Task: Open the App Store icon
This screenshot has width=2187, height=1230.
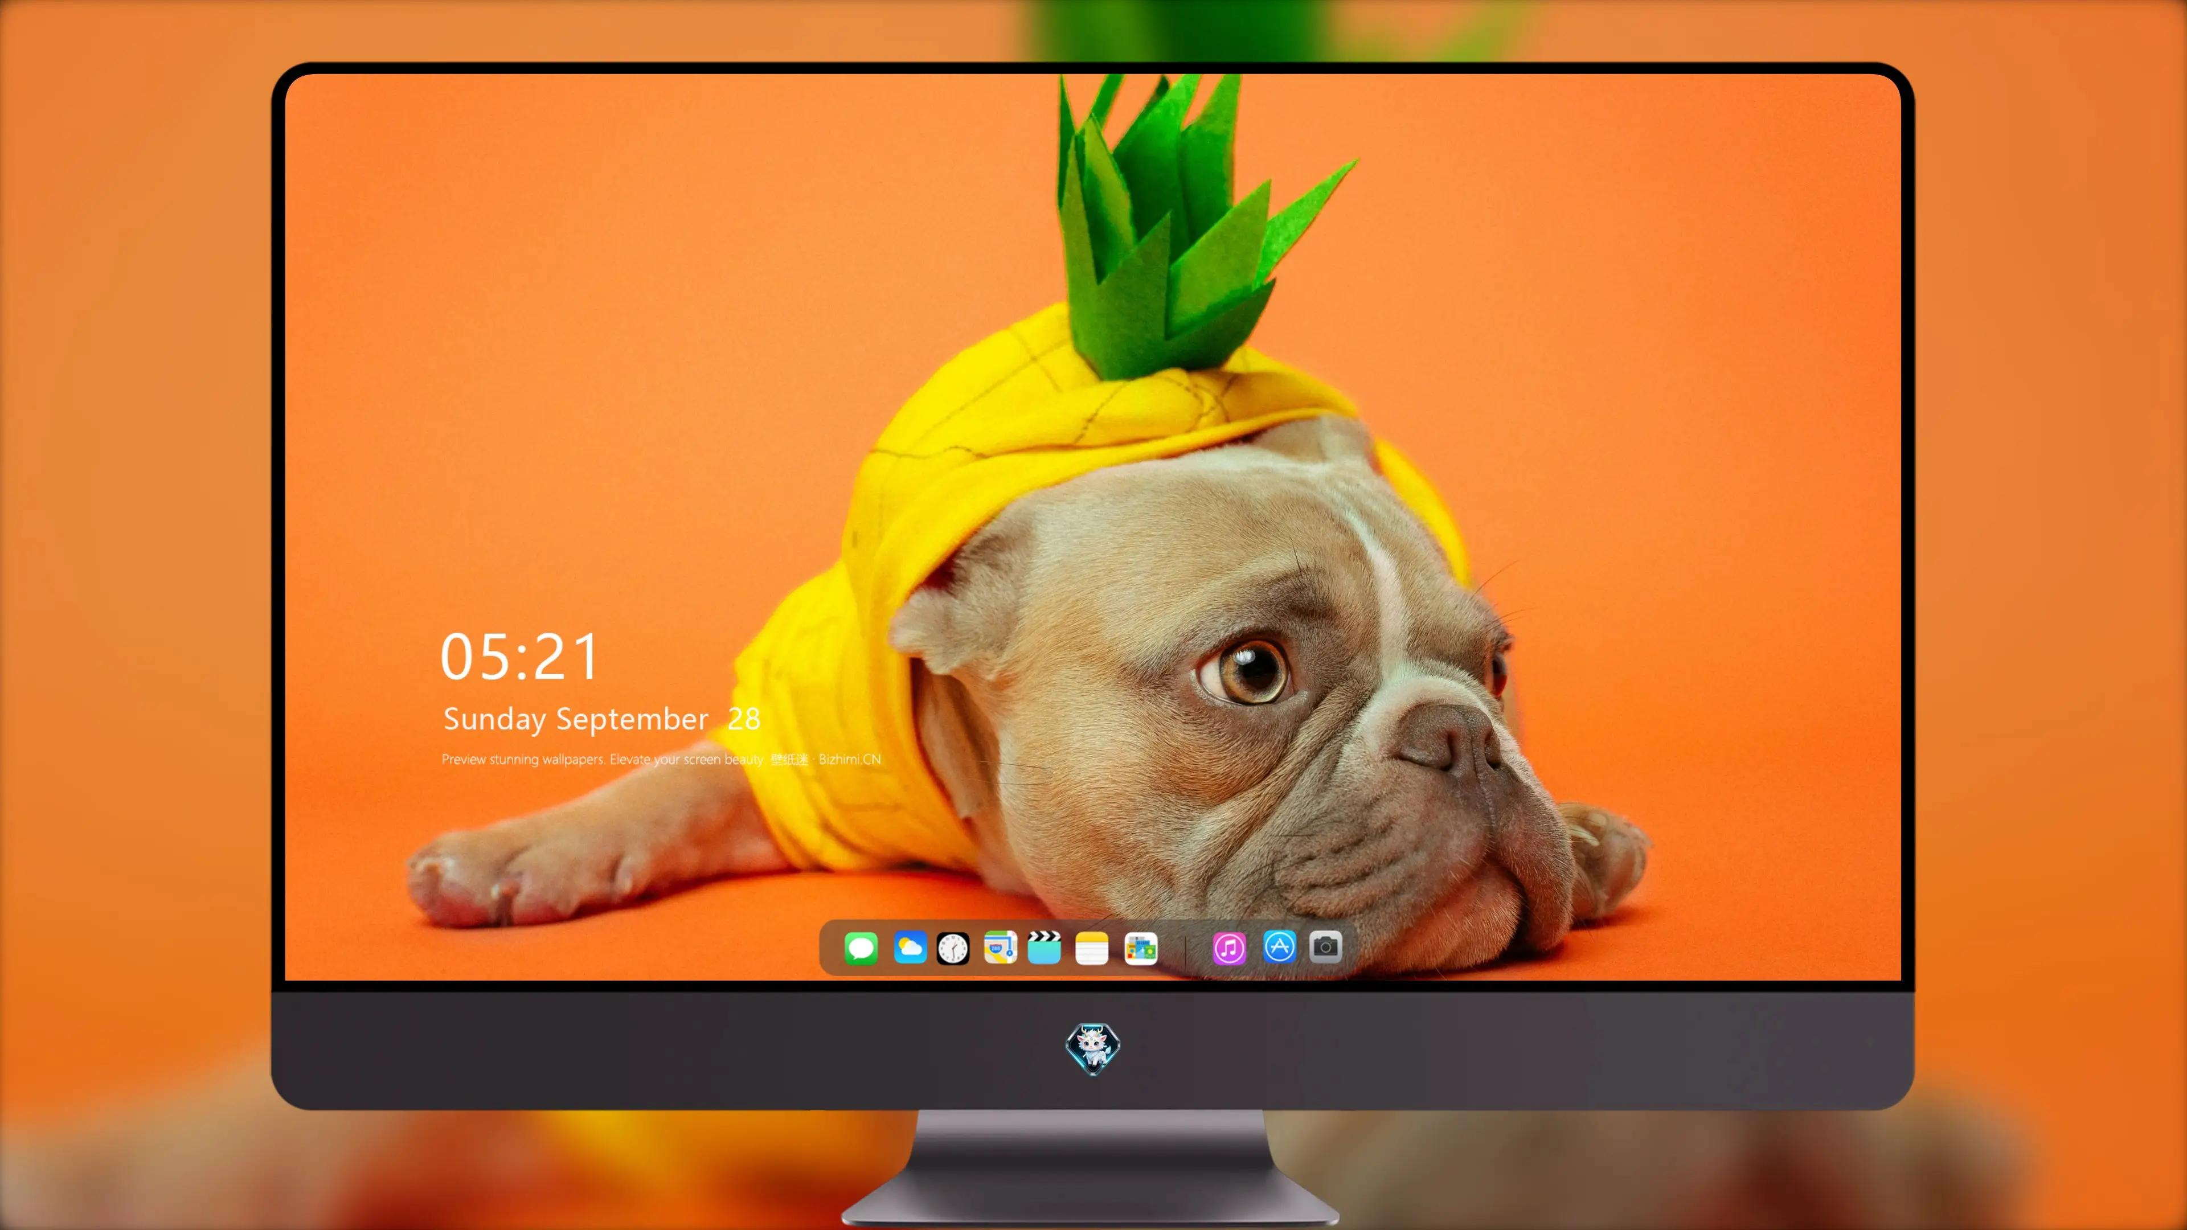Action: pos(1279,946)
